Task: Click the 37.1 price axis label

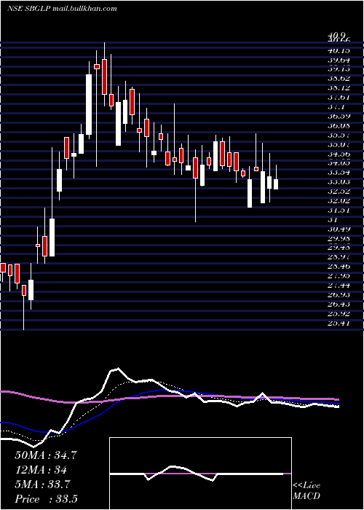Action: (x=336, y=106)
